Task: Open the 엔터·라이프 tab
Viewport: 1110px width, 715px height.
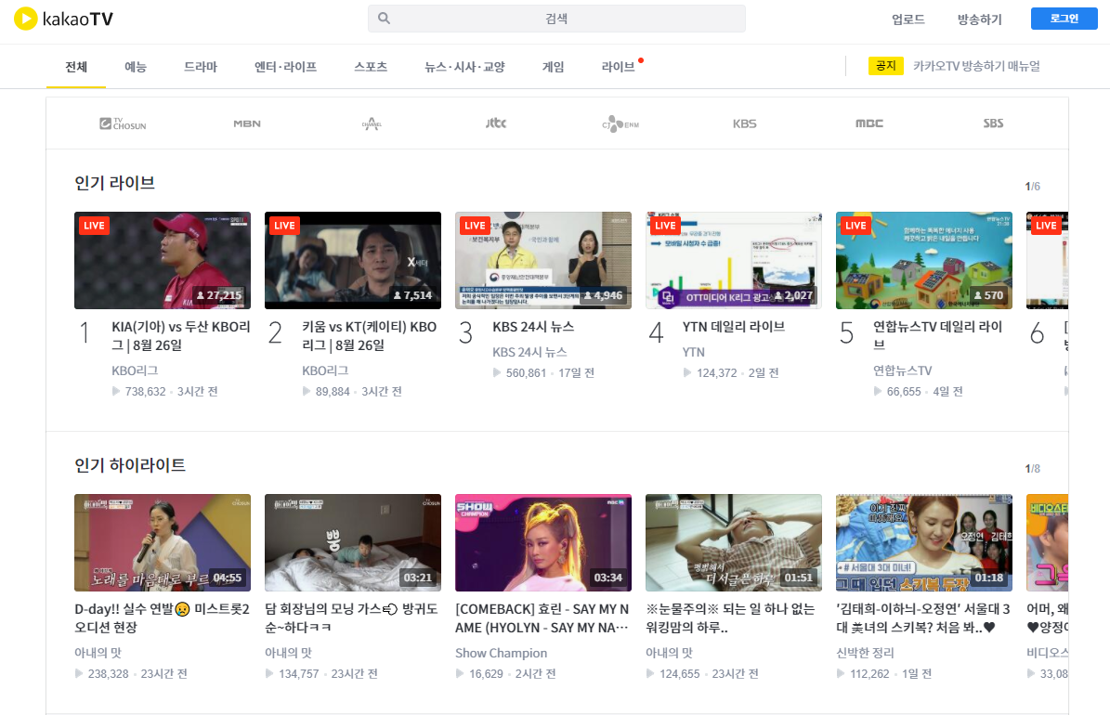Action: click(285, 67)
